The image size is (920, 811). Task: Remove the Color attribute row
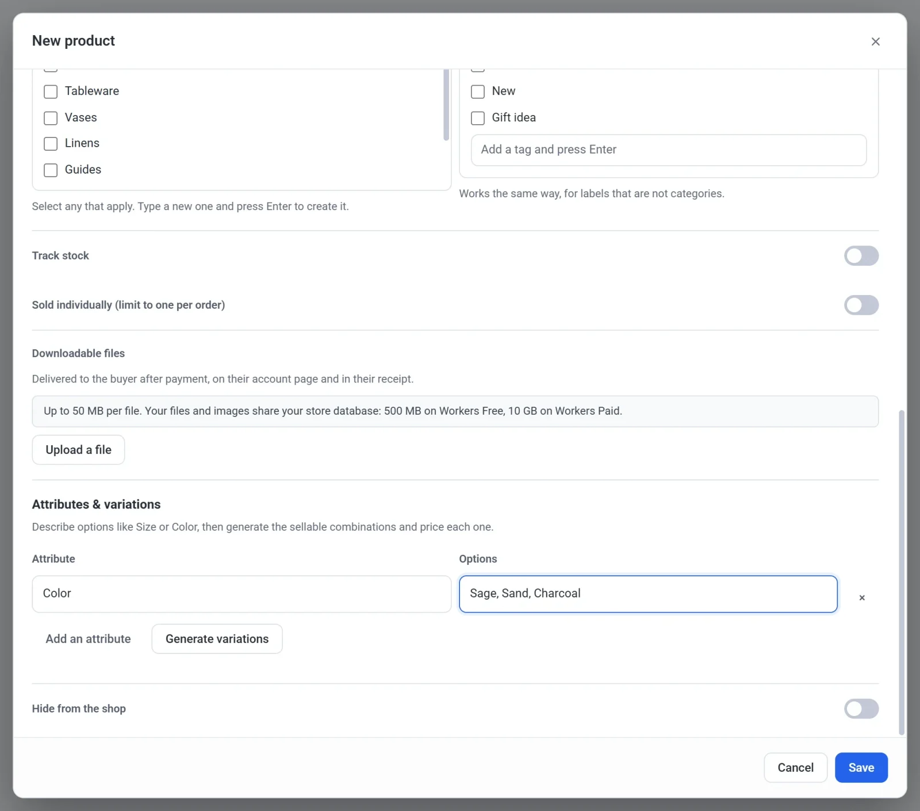point(861,598)
